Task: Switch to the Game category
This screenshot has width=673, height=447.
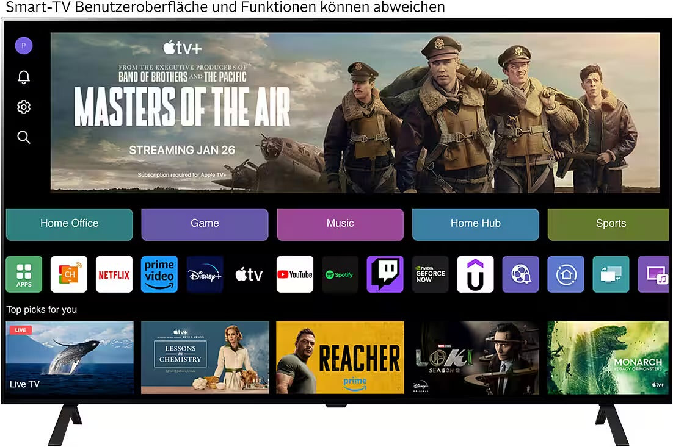Action: pyautogui.click(x=205, y=224)
